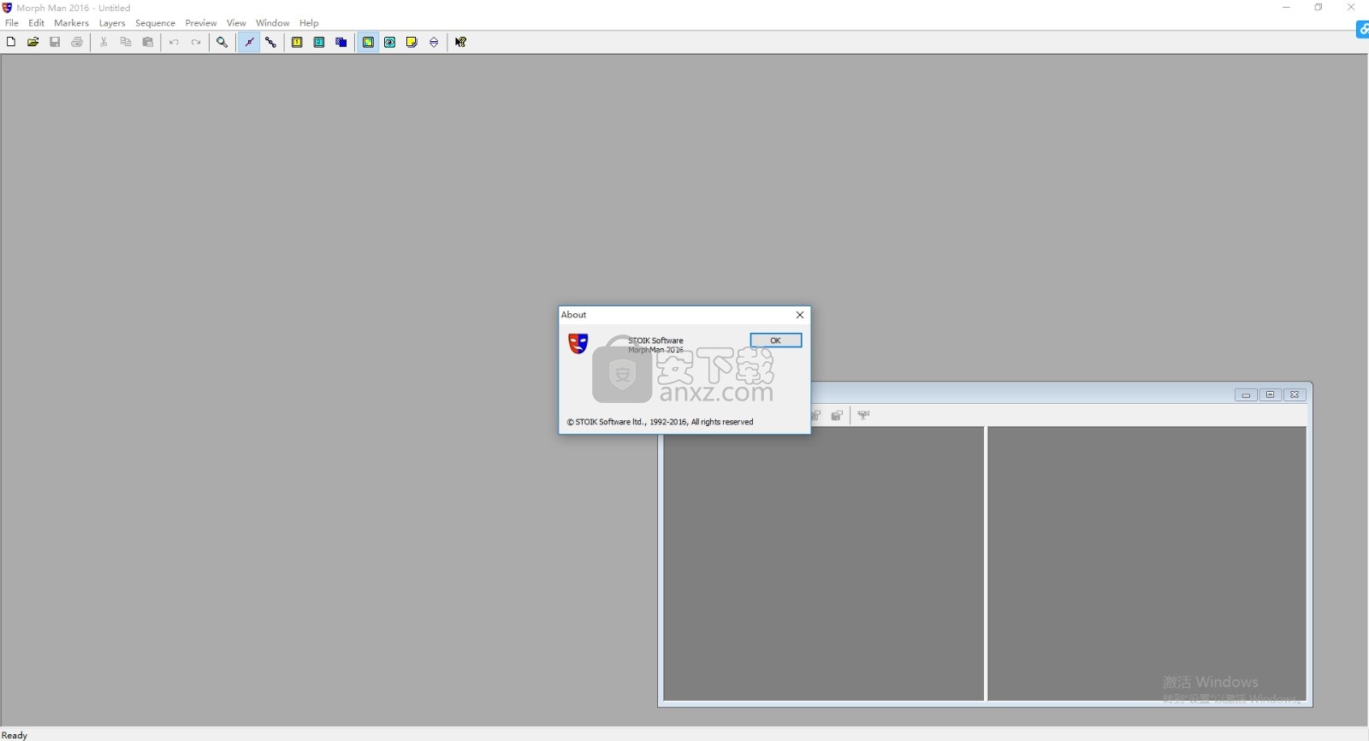Open a file via the folder toolbar icon

(x=33, y=42)
